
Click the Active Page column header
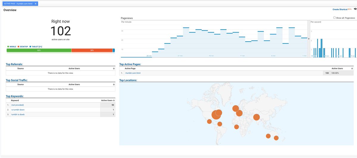(x=130, y=68)
